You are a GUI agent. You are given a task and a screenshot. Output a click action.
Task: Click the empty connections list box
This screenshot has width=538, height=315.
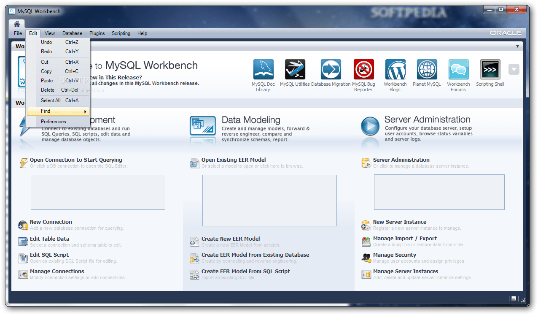98,192
